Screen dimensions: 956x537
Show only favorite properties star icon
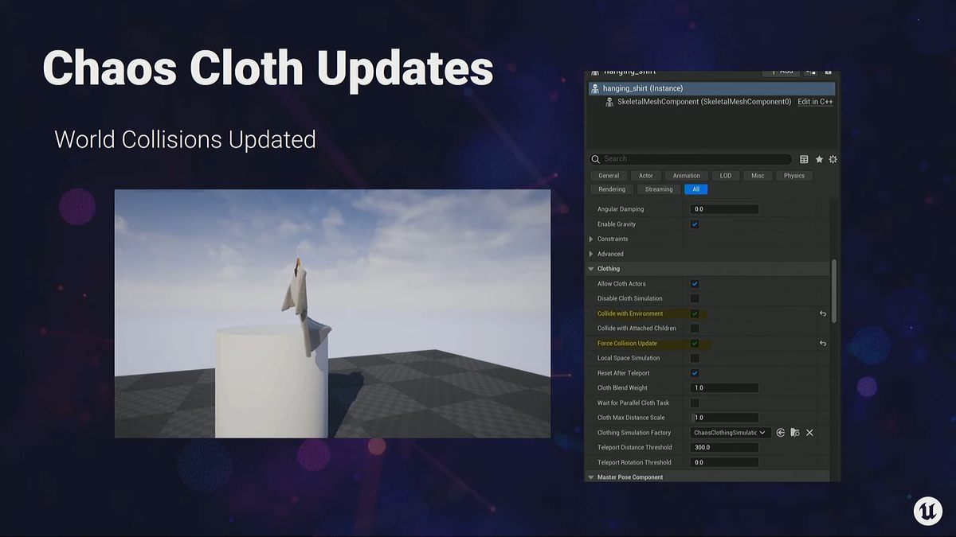819,159
